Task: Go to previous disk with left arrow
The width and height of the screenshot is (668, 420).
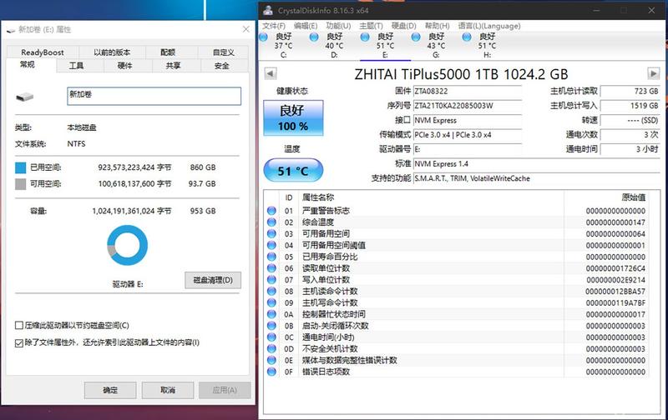Action: pos(270,73)
